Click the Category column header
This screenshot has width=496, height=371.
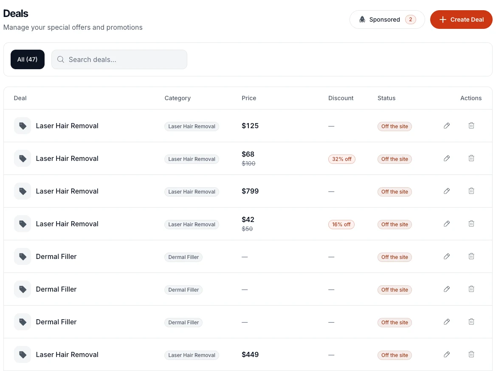tap(178, 98)
